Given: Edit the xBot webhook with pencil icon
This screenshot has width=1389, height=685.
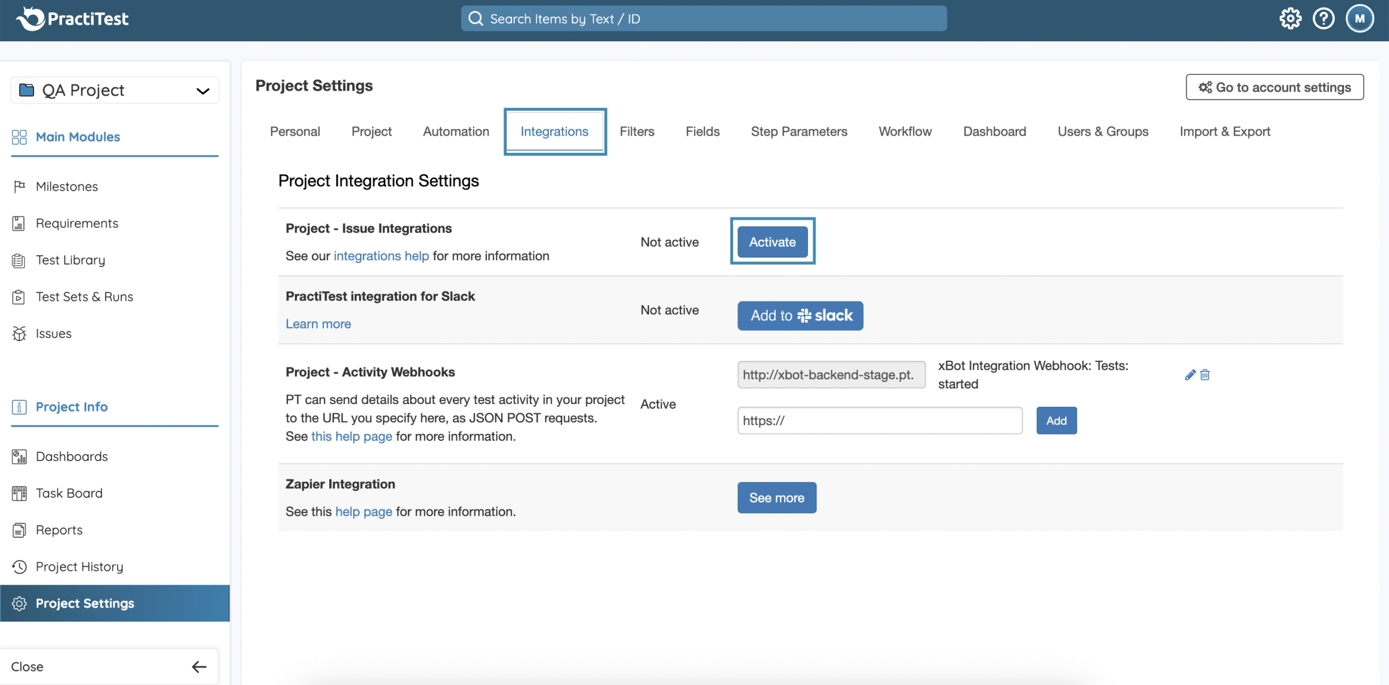Looking at the screenshot, I should 1190,375.
